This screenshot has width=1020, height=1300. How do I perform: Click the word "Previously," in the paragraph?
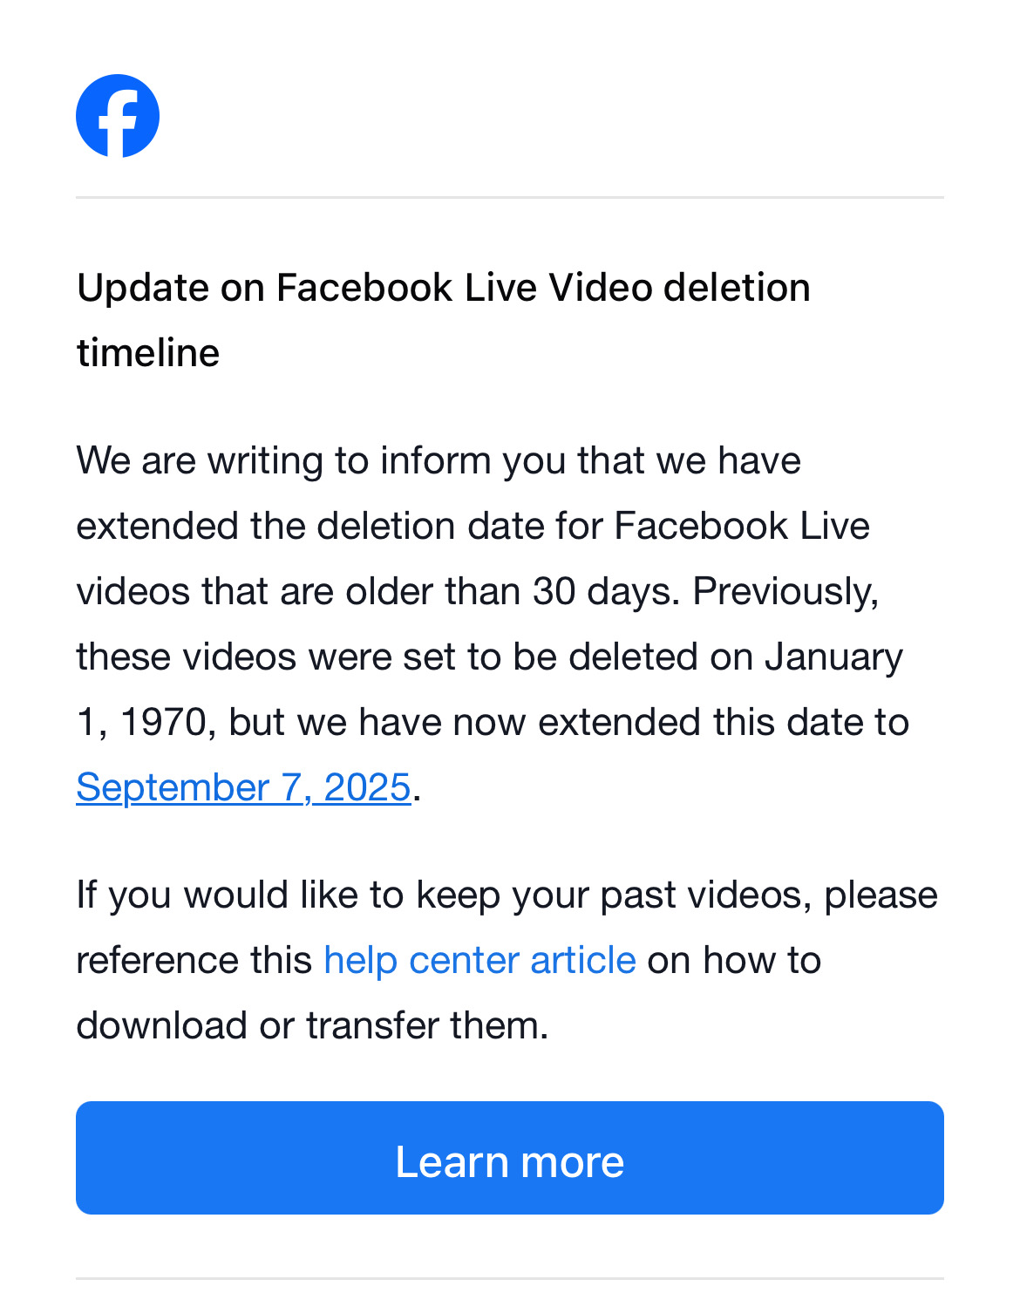point(785,591)
